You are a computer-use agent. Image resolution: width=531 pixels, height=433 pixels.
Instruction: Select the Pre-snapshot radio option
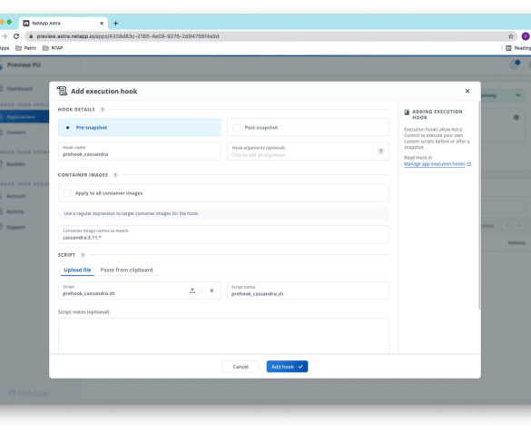click(139, 127)
